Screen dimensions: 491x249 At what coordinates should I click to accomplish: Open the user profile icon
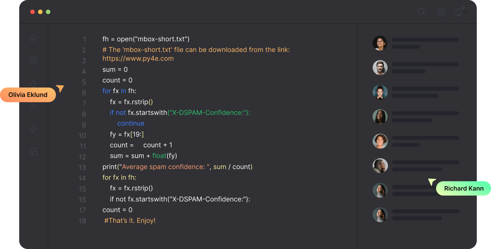coord(441,12)
